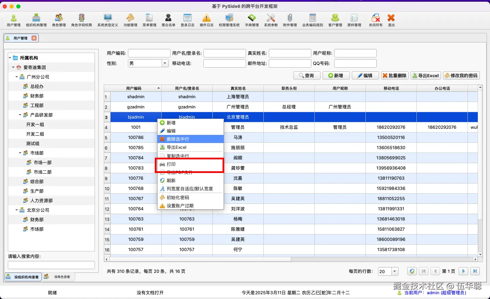Open 附件管理 paperclip icon
The image size is (490, 299).
coord(290,20)
